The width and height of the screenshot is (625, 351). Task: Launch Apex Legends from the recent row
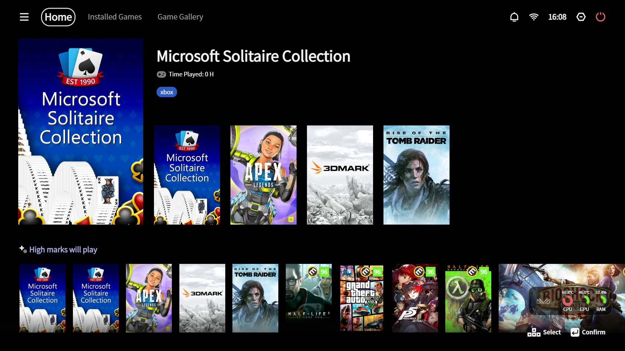click(263, 175)
